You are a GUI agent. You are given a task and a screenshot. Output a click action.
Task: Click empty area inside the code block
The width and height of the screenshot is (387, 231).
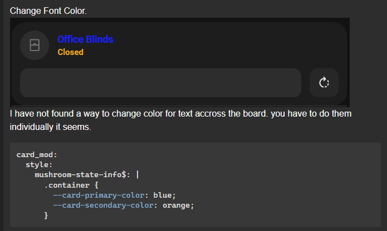284,177
